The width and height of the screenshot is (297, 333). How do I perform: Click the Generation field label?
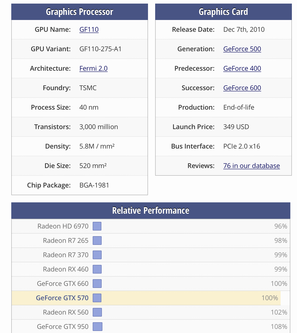click(196, 49)
